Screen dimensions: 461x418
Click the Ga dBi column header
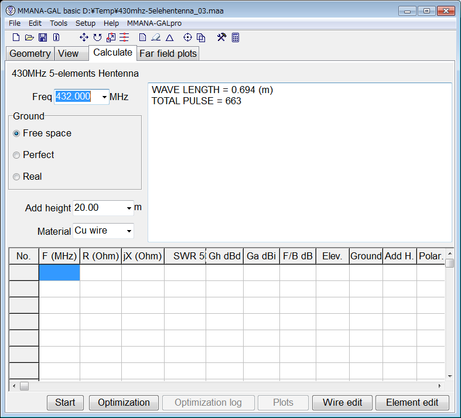point(261,256)
